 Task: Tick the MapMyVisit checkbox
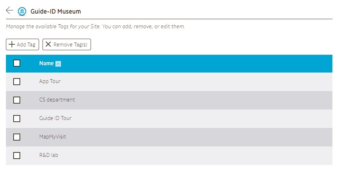[x=17, y=137]
